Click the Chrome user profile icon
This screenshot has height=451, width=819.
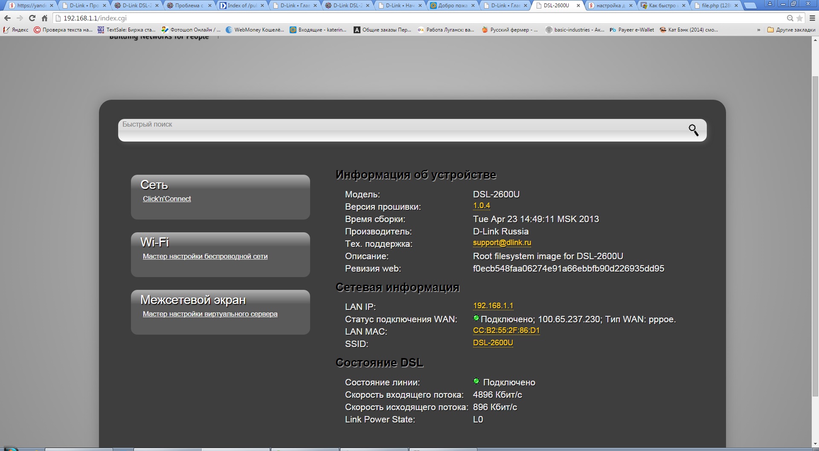pos(770,4)
